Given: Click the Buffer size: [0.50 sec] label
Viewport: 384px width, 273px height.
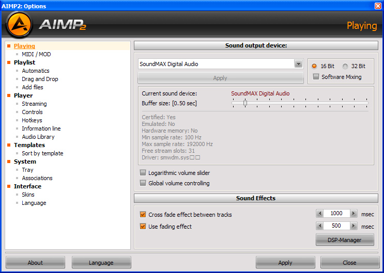Looking at the screenshot, I should coord(169,103).
